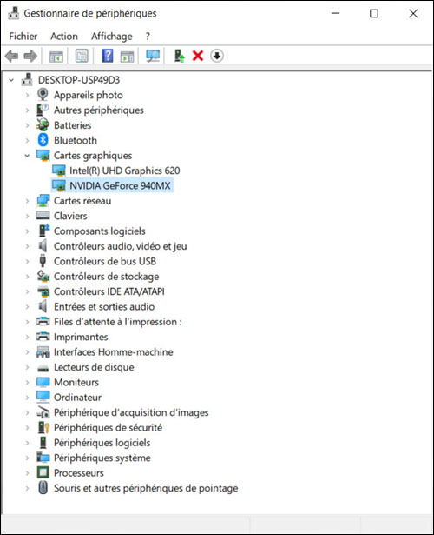Click the update driver green arrow icon
The image size is (434, 535).
(179, 56)
